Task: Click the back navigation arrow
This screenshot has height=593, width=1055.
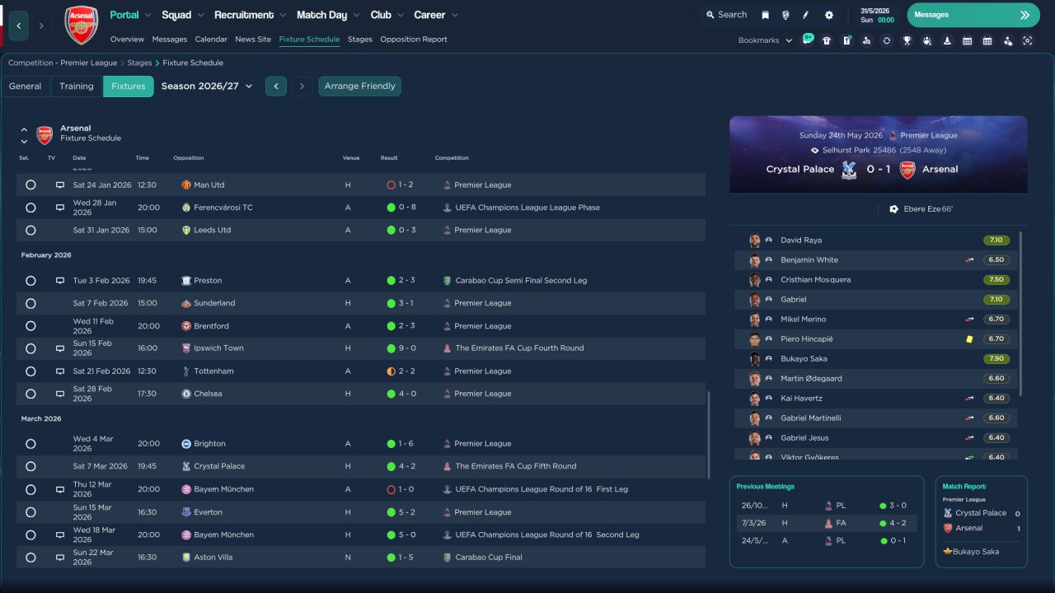Action: [x=19, y=26]
